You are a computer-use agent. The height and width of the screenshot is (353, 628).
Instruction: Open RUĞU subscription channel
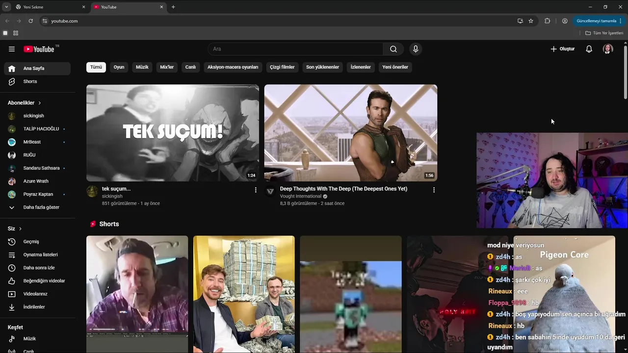coord(37,155)
